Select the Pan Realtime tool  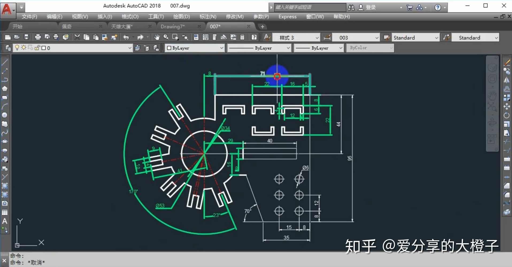pyautogui.click(x=157, y=37)
